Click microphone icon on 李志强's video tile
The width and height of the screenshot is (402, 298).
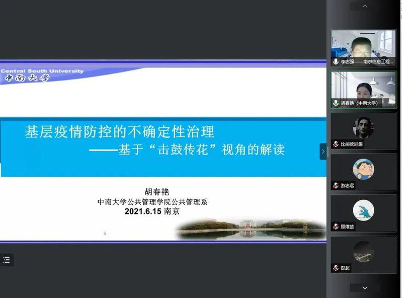(x=336, y=61)
